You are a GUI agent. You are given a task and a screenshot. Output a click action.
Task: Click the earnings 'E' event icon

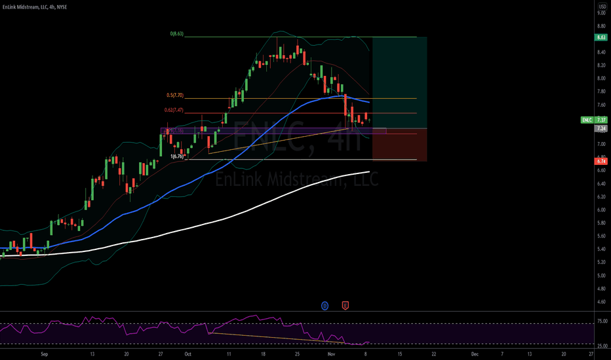tap(345, 306)
